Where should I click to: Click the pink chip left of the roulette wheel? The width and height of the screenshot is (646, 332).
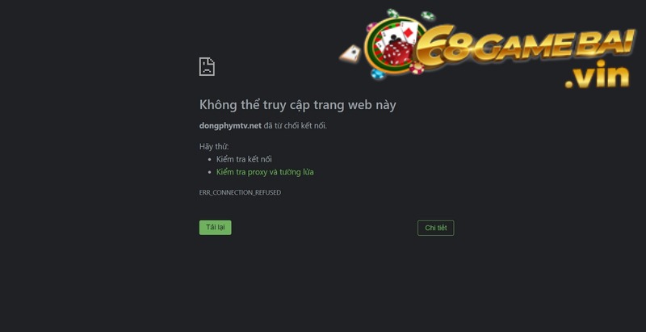pyautogui.click(x=371, y=27)
